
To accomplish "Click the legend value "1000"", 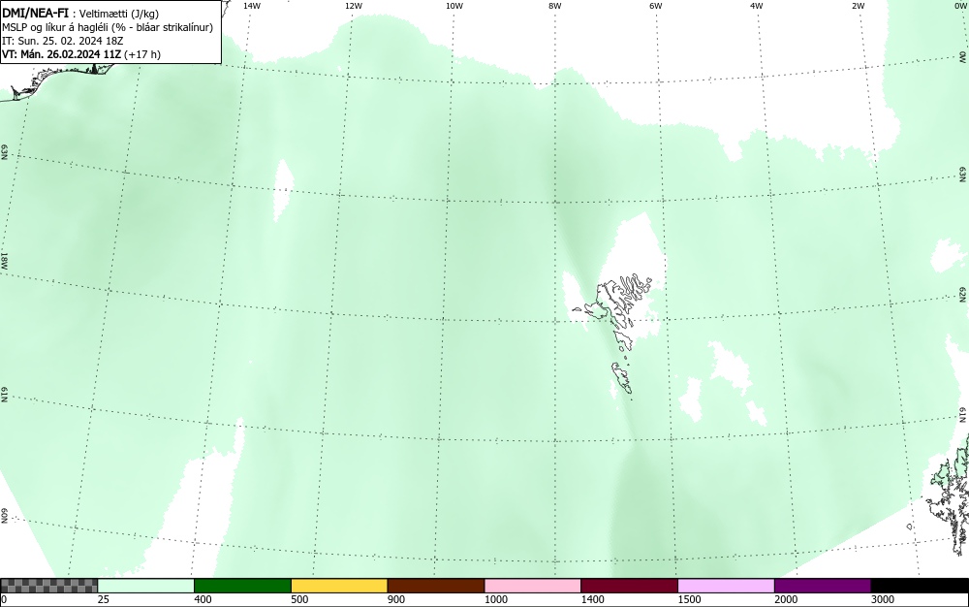I will click(x=495, y=599).
